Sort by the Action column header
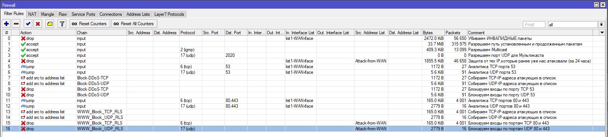This screenshot has height=137, width=608. click(48, 33)
